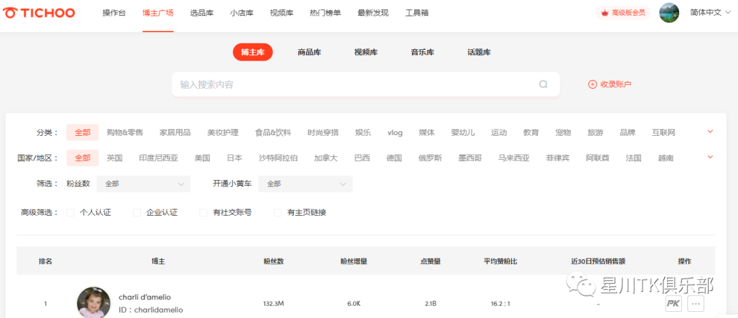Image resolution: width=738 pixels, height=318 pixels.
Task: Open the 操作台 menu
Action: click(114, 13)
